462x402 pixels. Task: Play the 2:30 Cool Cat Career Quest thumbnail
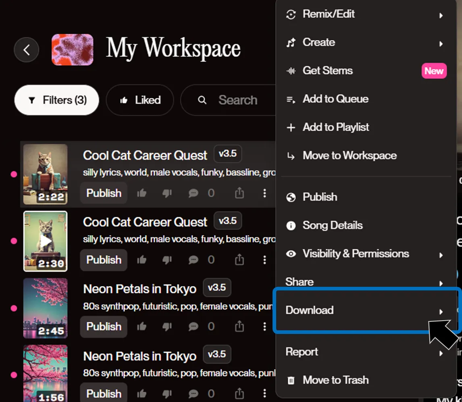point(46,241)
